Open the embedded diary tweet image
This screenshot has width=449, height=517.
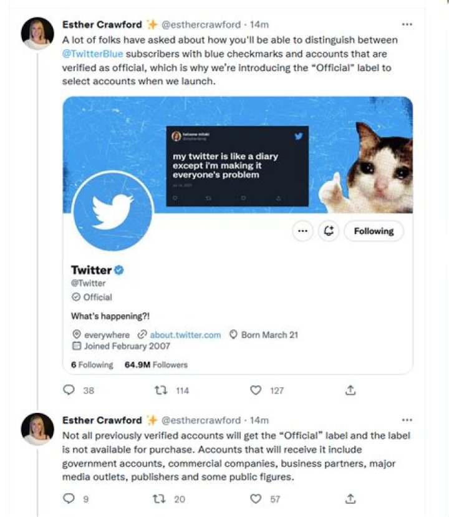pyautogui.click(x=238, y=166)
